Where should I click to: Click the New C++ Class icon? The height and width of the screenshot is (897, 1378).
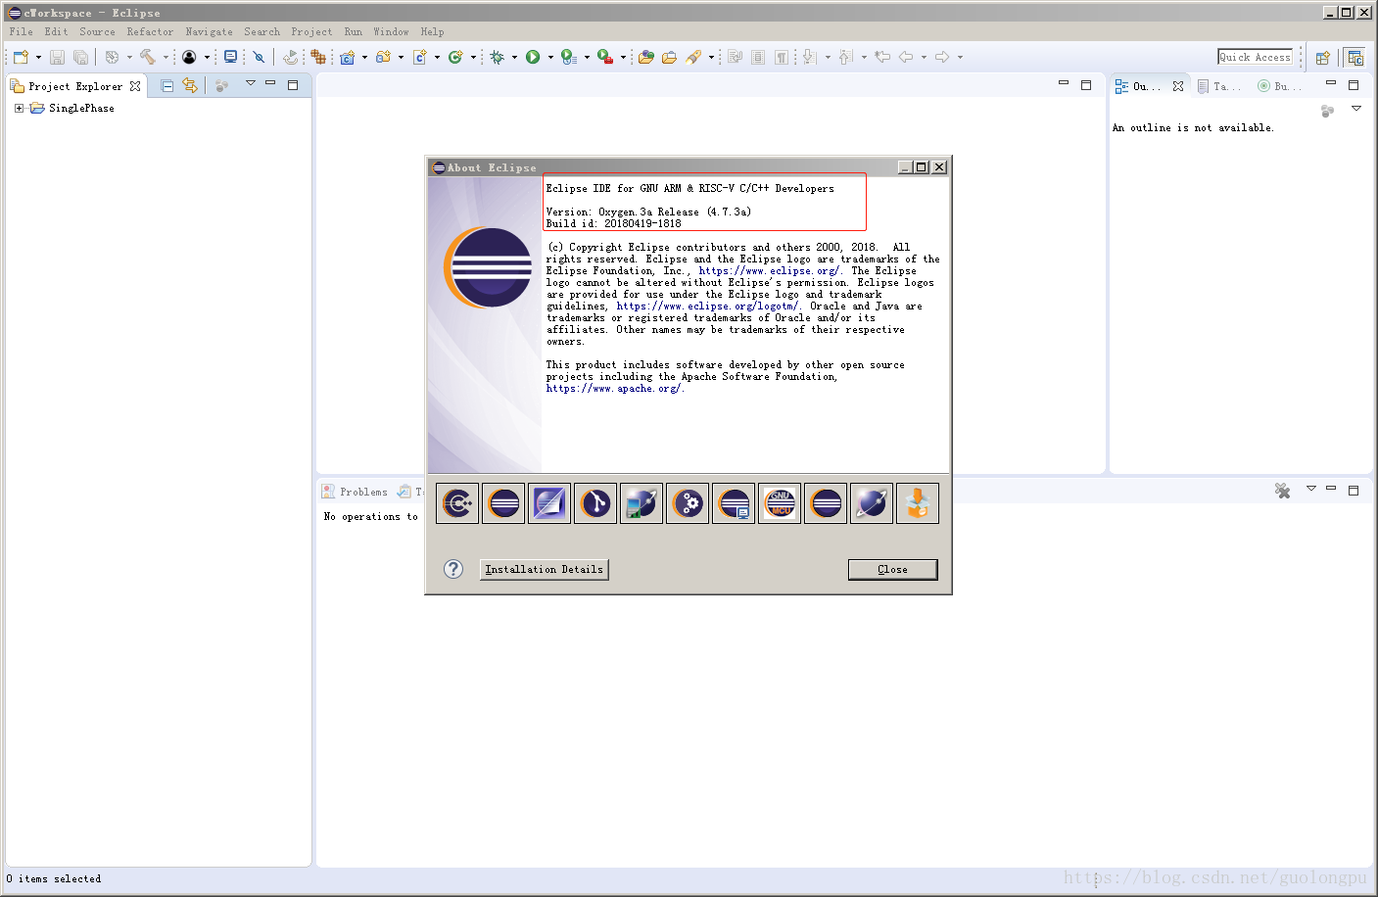(x=455, y=58)
